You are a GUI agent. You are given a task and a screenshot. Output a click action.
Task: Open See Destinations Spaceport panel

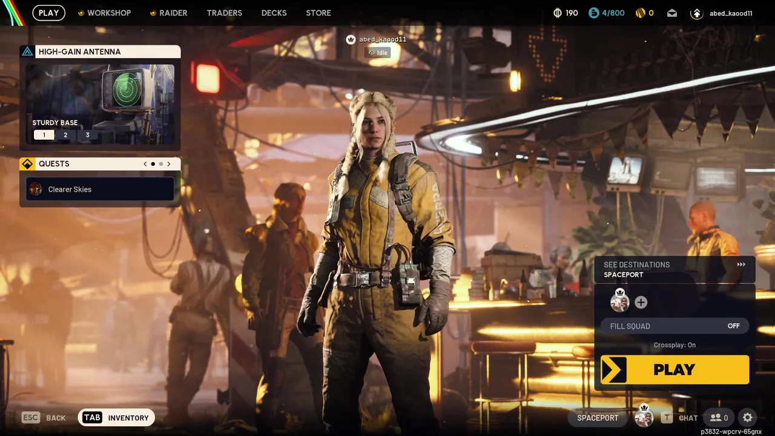[x=674, y=269]
